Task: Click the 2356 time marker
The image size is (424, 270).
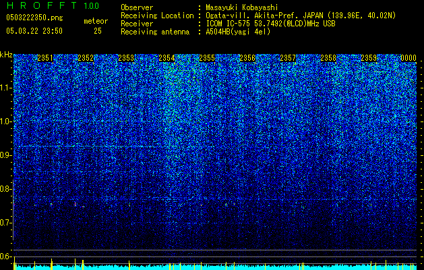Action: [247, 58]
